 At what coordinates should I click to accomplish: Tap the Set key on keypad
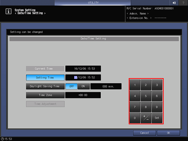[x=157, y=118]
